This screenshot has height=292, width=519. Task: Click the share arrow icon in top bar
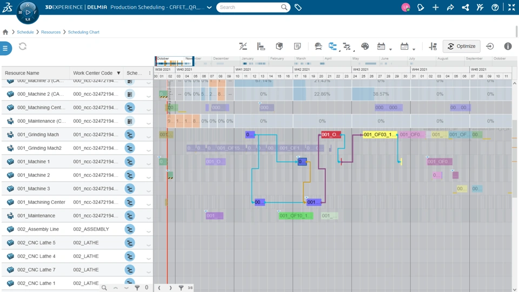coord(450,7)
